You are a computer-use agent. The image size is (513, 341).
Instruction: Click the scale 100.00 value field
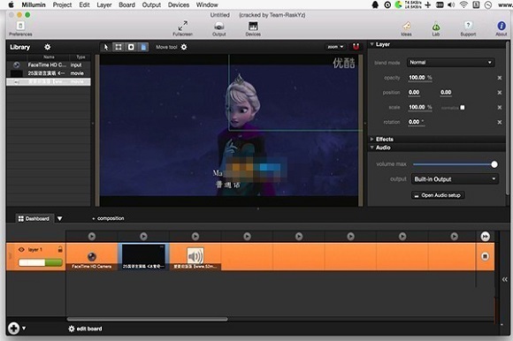click(420, 107)
